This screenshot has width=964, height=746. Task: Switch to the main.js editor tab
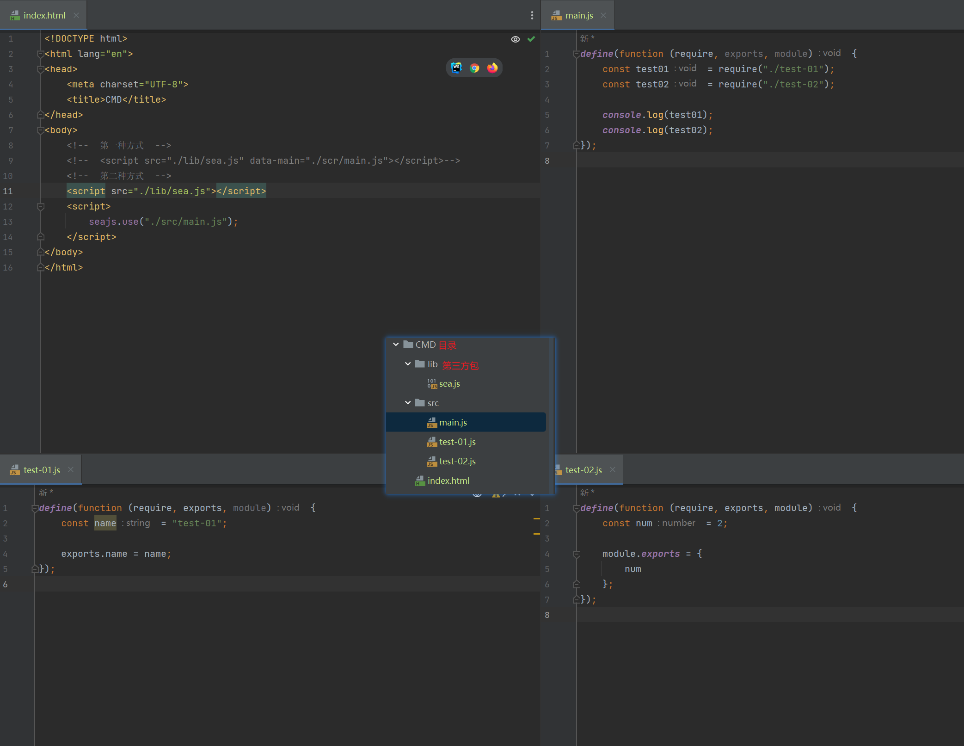(x=572, y=15)
